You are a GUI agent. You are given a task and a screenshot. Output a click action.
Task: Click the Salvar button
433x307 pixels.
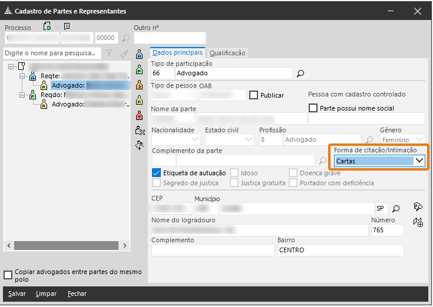click(x=17, y=293)
